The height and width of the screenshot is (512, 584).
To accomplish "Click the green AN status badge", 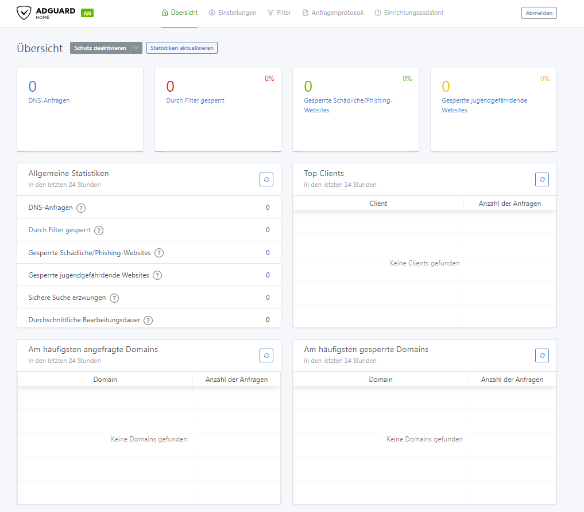I will tap(87, 13).
